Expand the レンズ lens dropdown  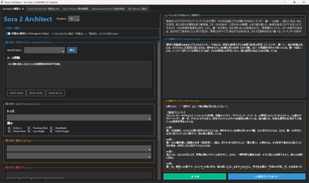click(x=78, y=118)
